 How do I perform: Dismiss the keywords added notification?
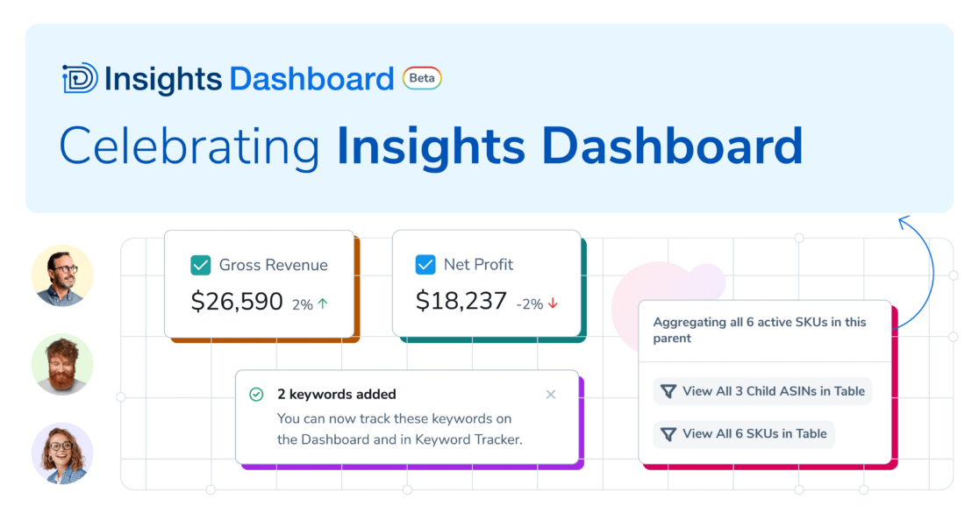click(551, 395)
